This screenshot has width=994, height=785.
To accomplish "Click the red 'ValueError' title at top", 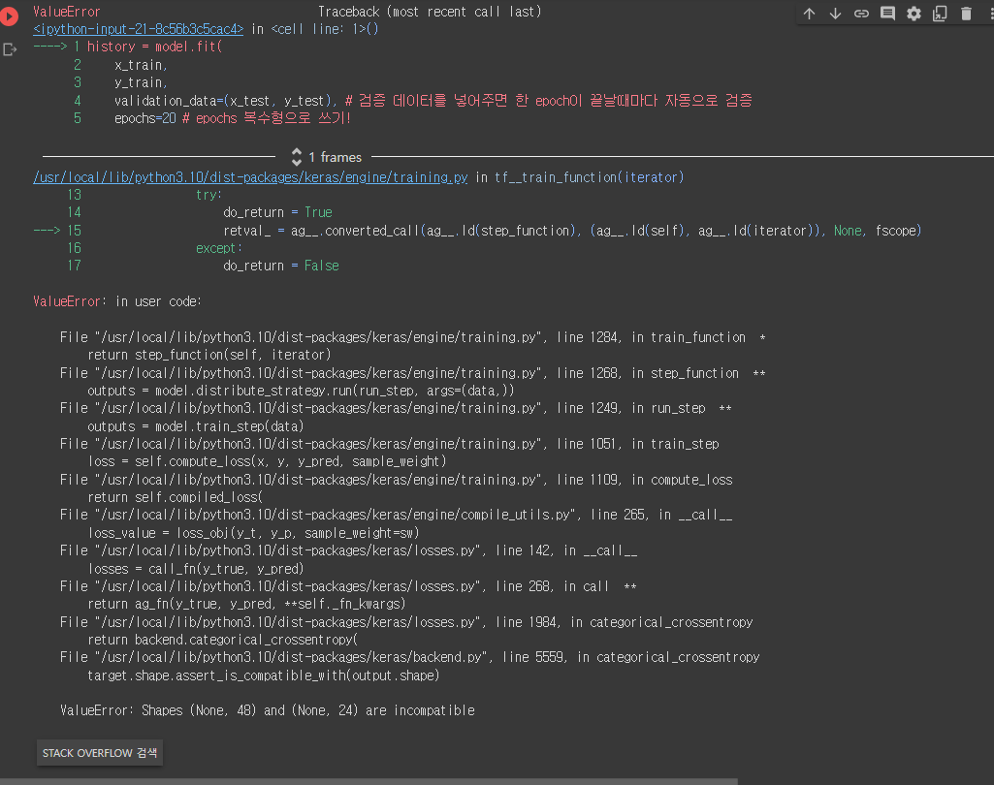I will (67, 12).
